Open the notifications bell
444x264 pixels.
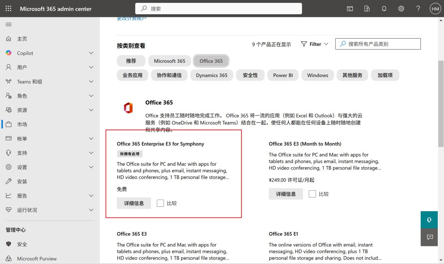click(384, 8)
